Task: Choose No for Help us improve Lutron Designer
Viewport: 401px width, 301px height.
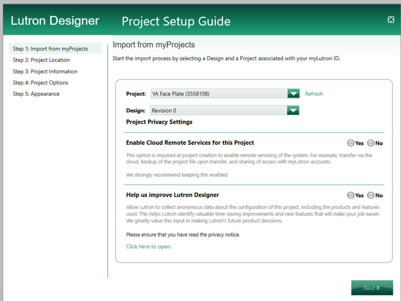Action: [x=371, y=195]
